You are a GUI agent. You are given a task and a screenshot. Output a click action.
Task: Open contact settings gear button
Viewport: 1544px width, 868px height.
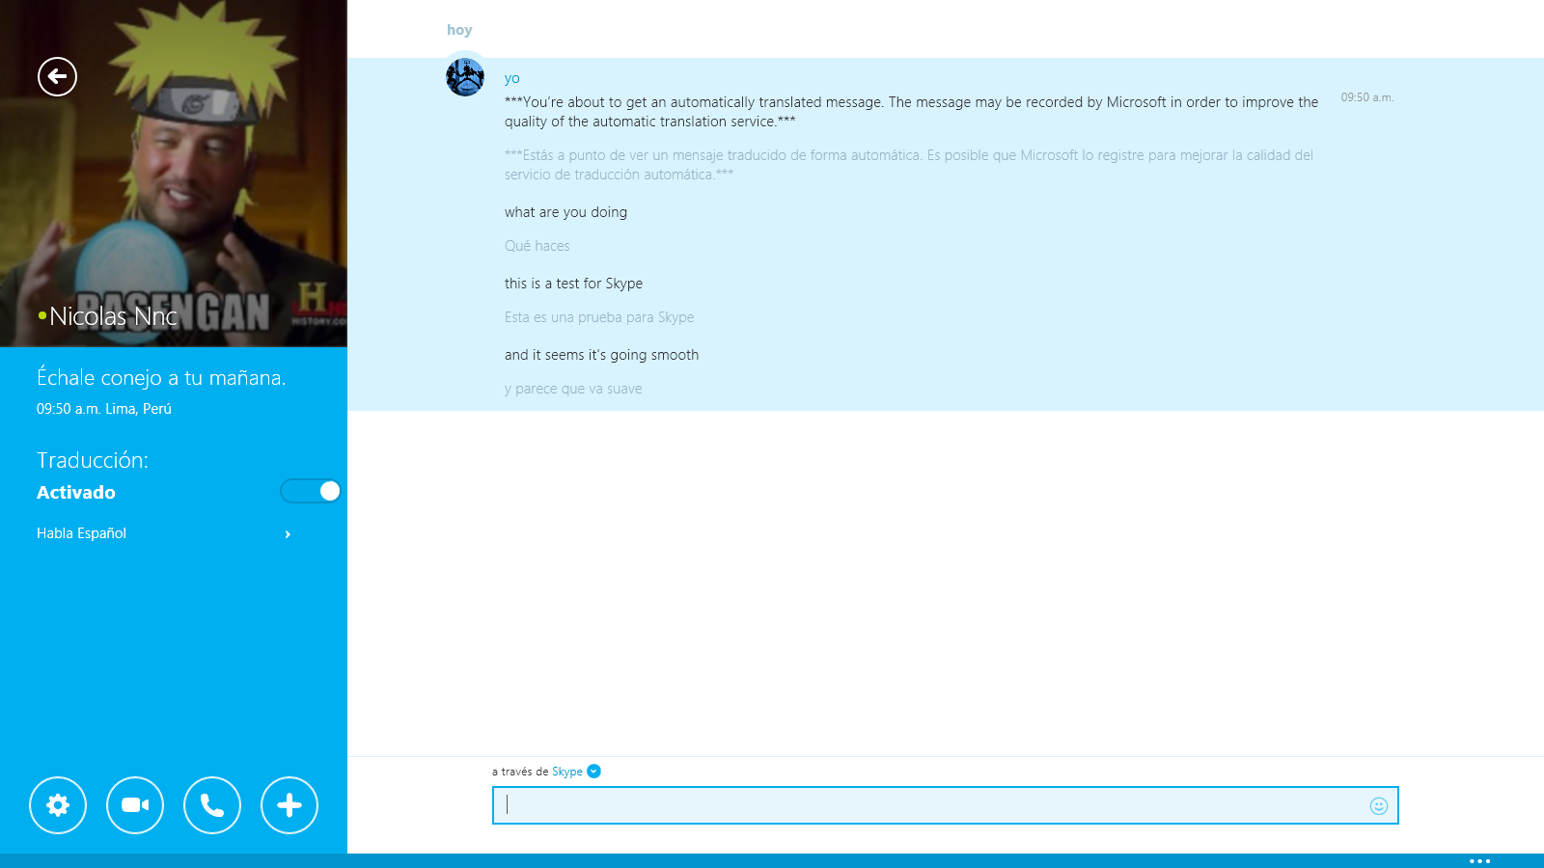click(58, 805)
